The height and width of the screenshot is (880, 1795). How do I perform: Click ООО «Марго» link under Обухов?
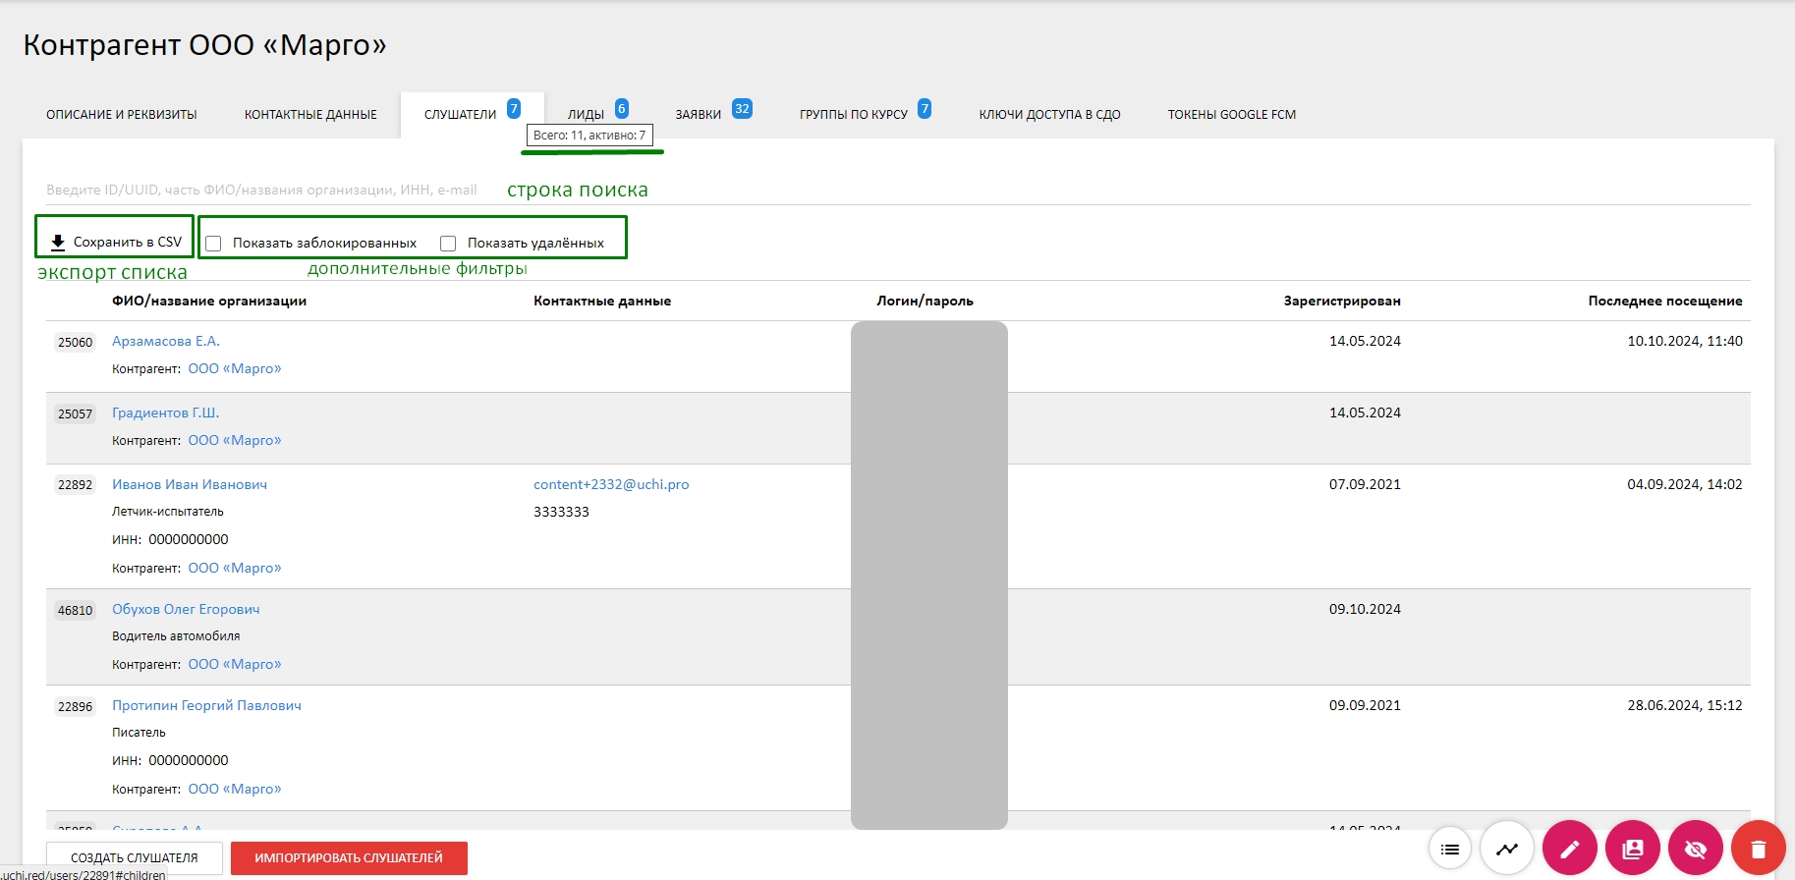(235, 664)
